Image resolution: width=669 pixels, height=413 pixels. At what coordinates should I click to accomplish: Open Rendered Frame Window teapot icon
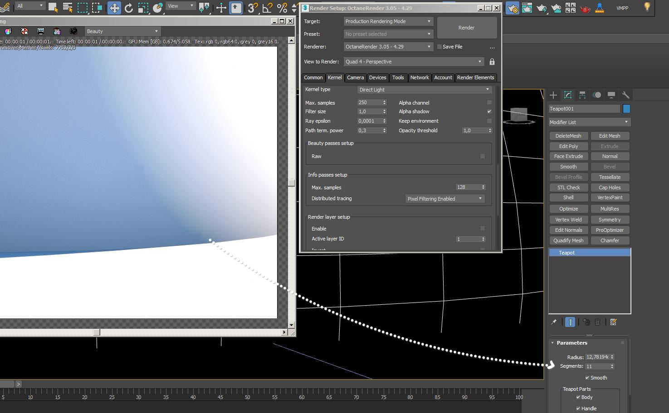[x=527, y=8]
